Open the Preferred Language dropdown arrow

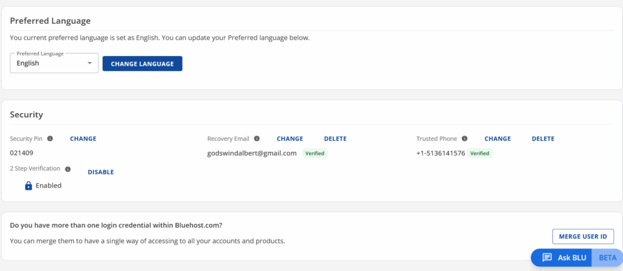(90, 63)
